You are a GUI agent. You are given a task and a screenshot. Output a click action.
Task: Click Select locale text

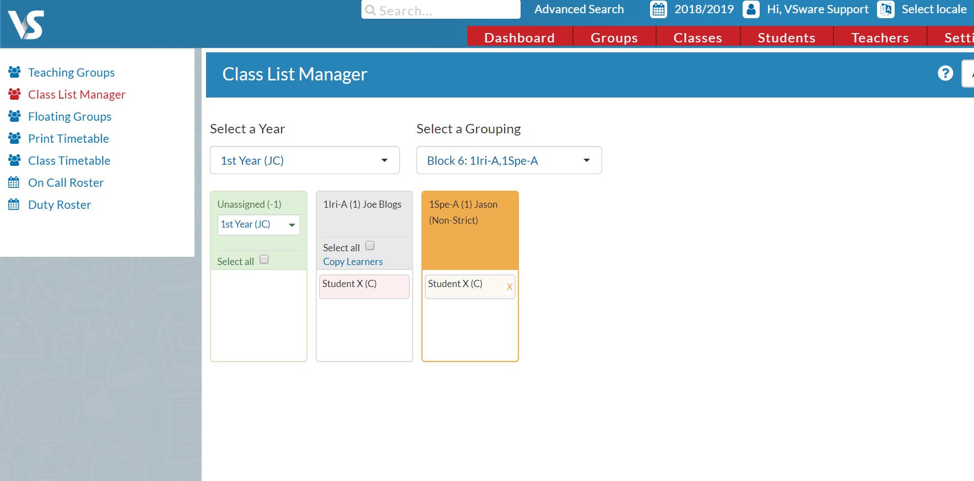(x=934, y=9)
